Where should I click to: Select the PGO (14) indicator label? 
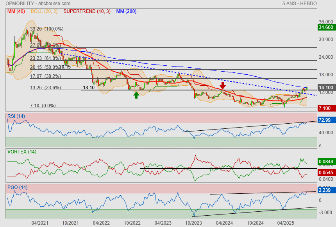(17, 187)
